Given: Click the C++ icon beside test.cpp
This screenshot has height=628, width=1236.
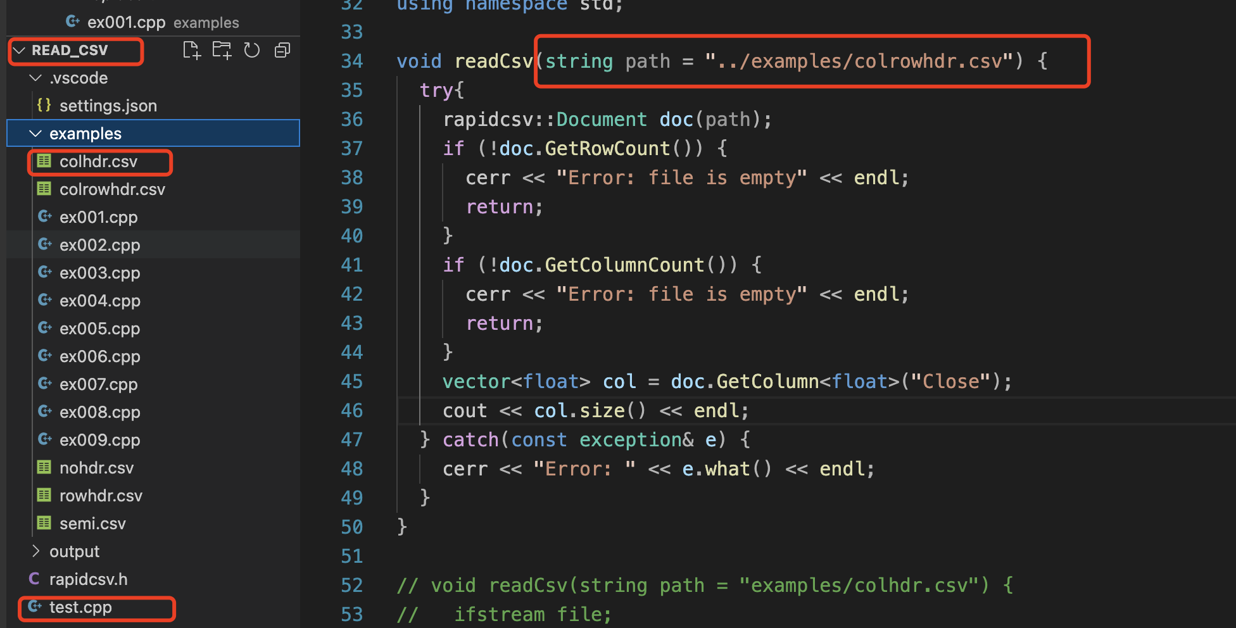Looking at the screenshot, I should 34,606.
